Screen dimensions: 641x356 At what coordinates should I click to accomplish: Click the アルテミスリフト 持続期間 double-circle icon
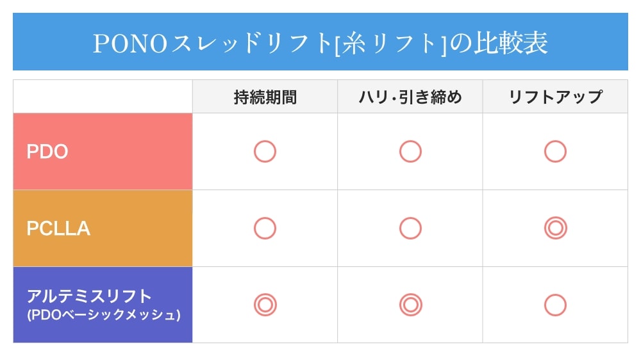pyautogui.click(x=265, y=305)
